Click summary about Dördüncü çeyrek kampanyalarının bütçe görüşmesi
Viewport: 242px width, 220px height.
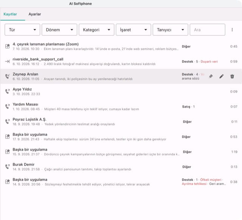pos(112,154)
